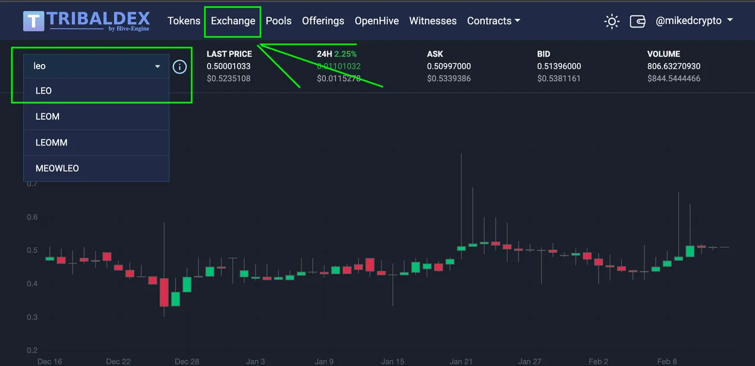The width and height of the screenshot is (755, 366).
Task: Click the $0.5235108 last price in dollars
Action: 229,78
